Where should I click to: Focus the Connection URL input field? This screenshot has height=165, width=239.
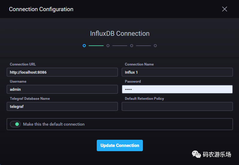pos(62,72)
